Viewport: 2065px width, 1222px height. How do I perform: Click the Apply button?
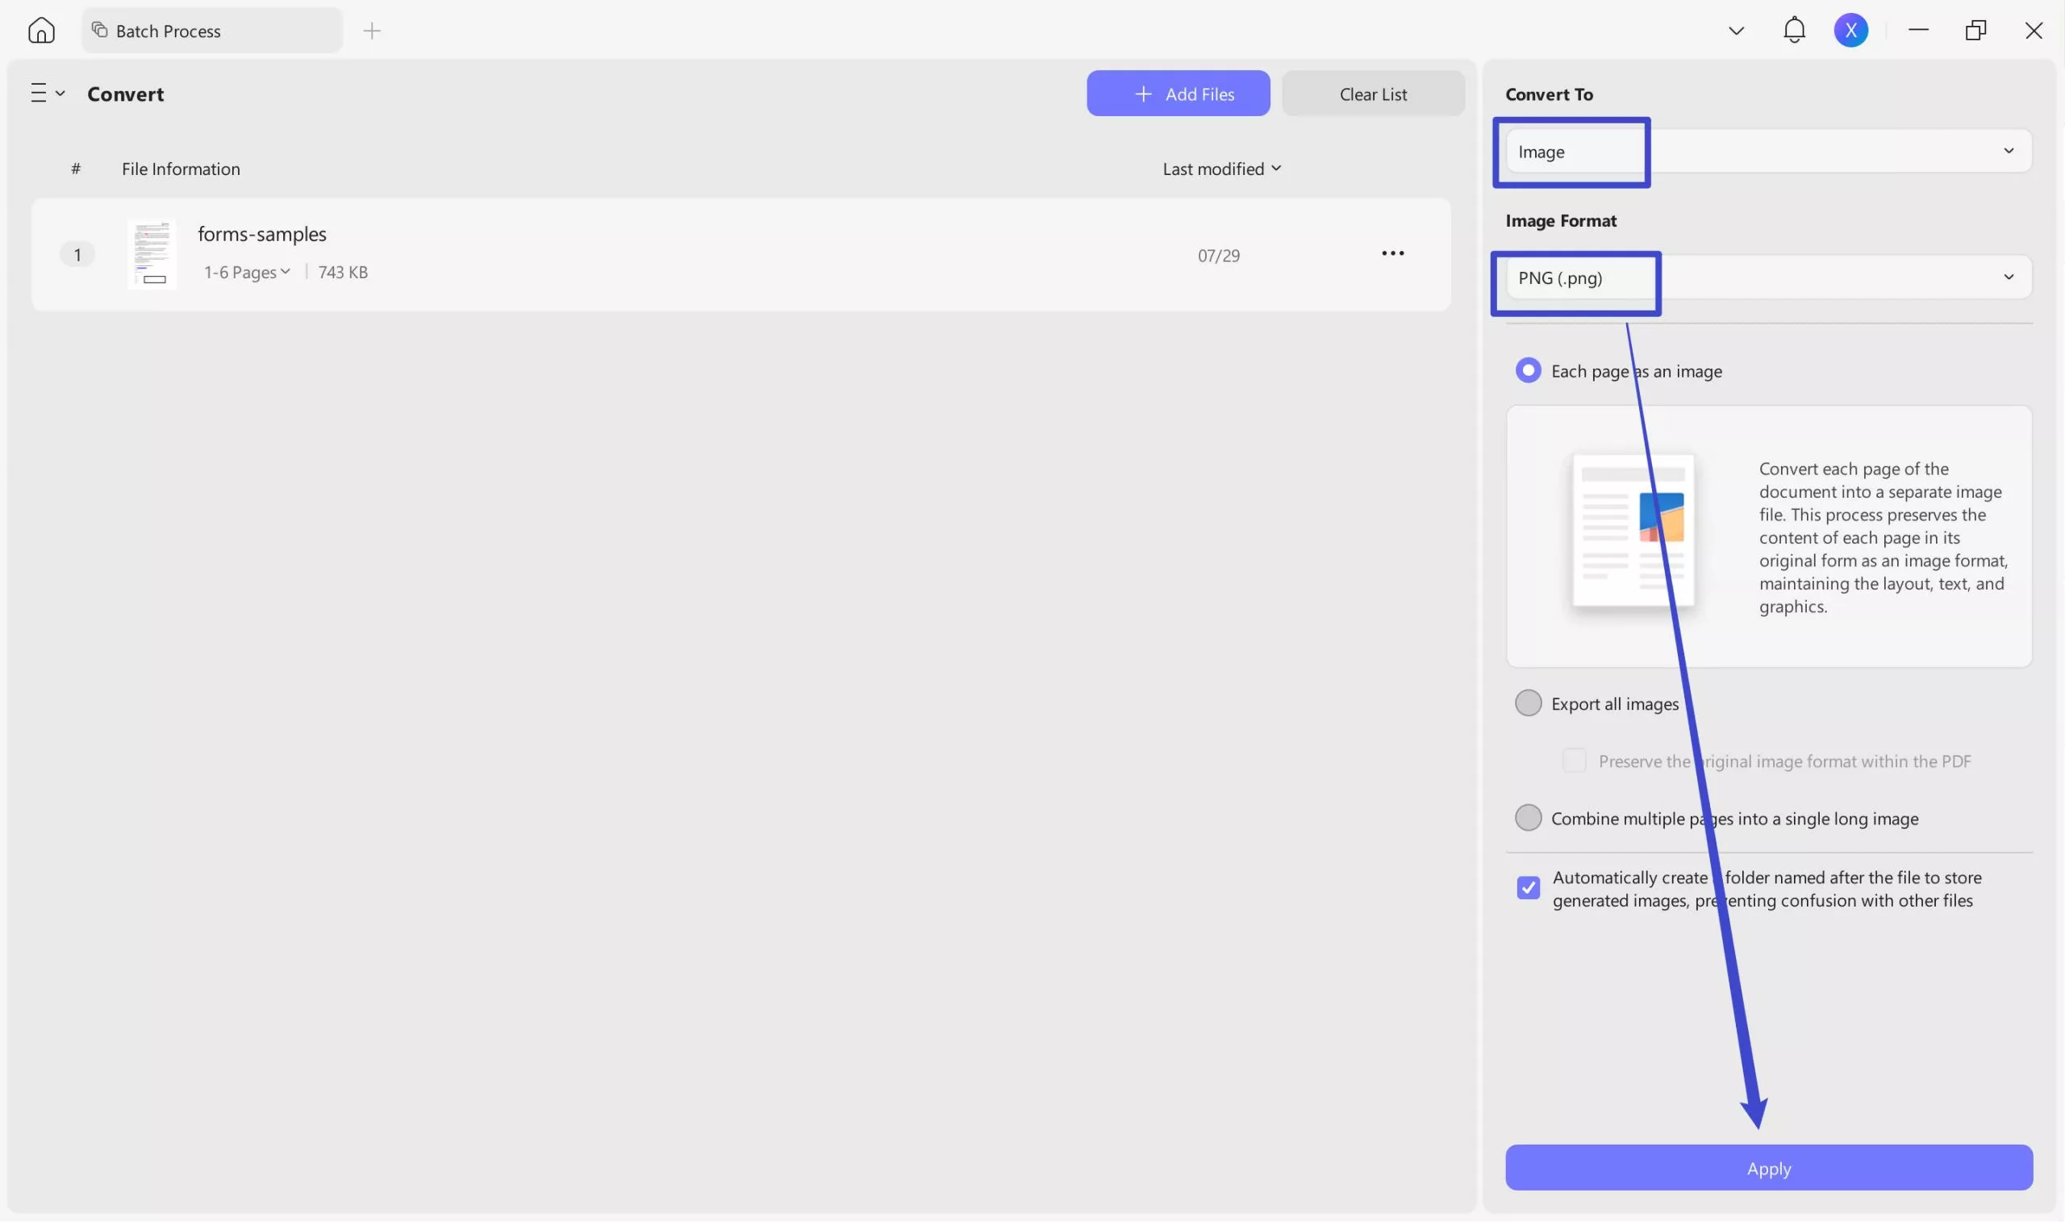tap(1768, 1168)
